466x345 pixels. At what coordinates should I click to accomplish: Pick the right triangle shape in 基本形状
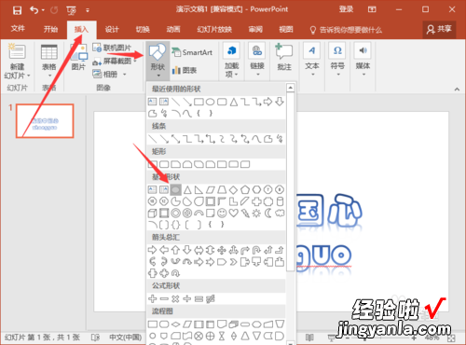pyautogui.click(x=199, y=189)
